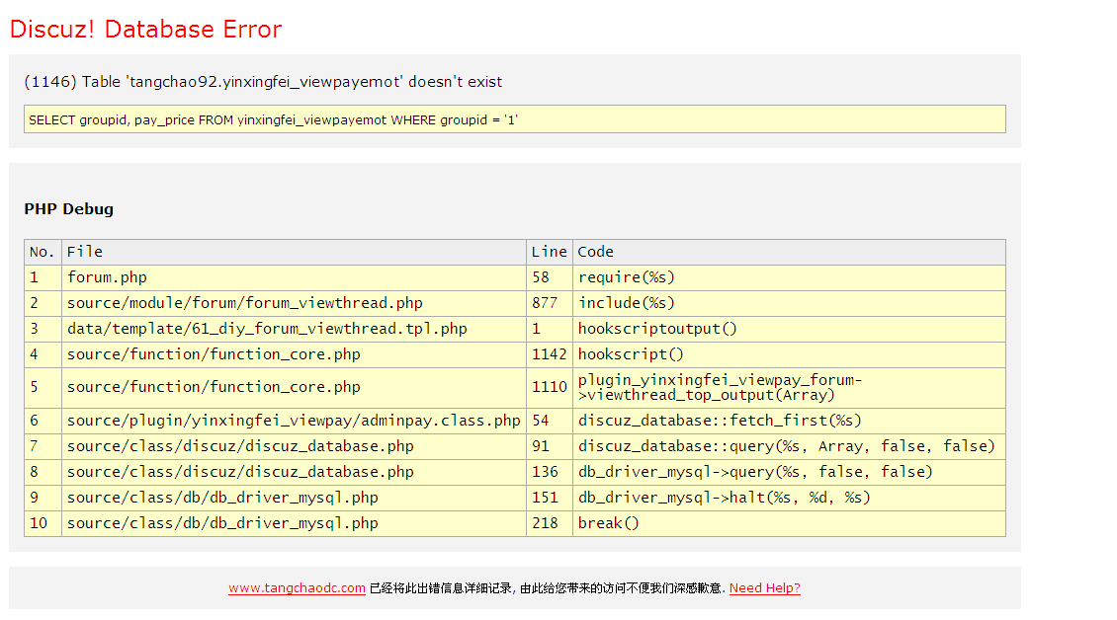
Task: Click the Need Help? link
Action: [764, 588]
